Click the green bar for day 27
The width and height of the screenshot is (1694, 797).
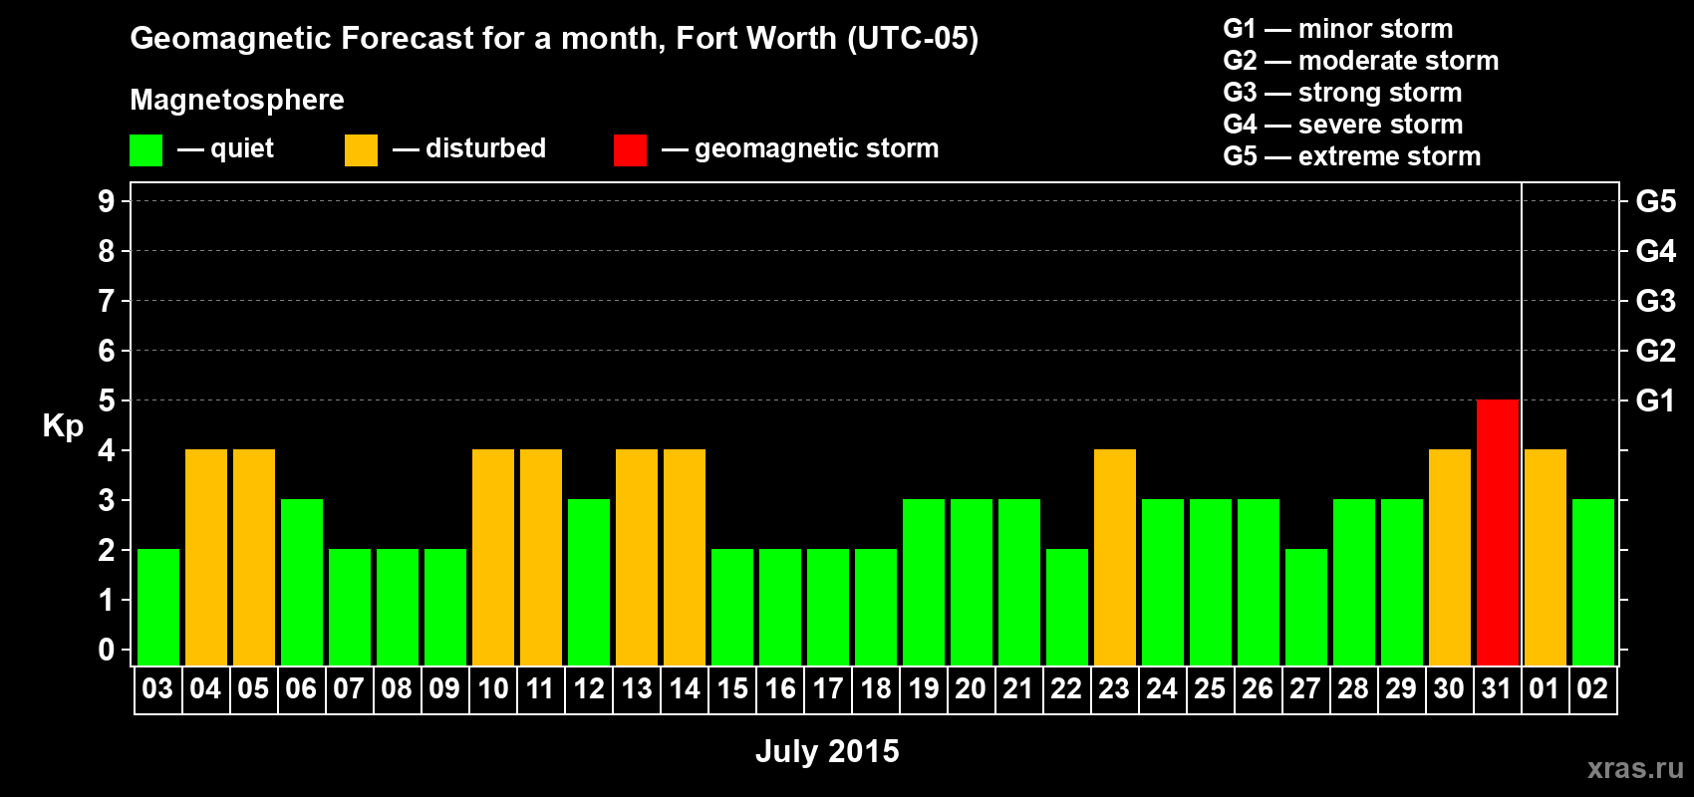coord(1306,607)
